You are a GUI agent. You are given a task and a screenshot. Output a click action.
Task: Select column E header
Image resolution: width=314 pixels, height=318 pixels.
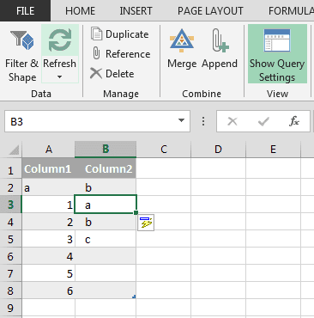click(273, 150)
